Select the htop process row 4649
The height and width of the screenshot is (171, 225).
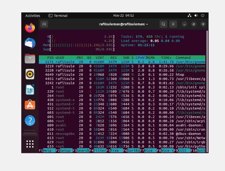click(x=122, y=75)
